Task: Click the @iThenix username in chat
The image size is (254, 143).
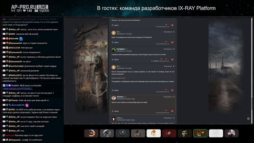Action: pyautogui.click(x=13, y=100)
